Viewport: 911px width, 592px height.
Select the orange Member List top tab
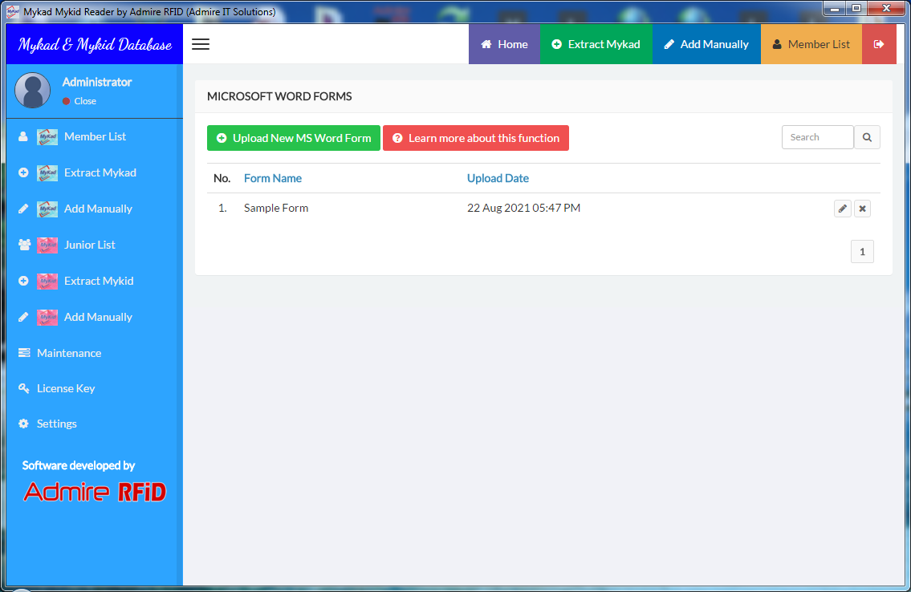811,44
